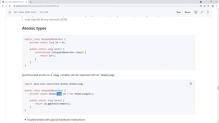The image size is (219, 123).
Task: Open file in GitHub Desktop icon
Action: tap(196, 12)
